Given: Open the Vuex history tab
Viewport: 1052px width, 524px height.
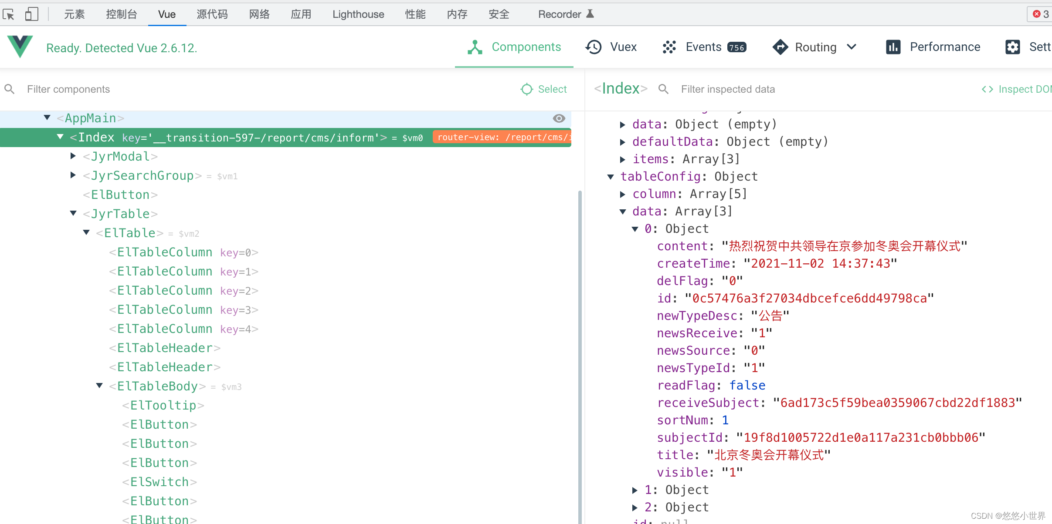Looking at the screenshot, I should pyautogui.click(x=611, y=47).
